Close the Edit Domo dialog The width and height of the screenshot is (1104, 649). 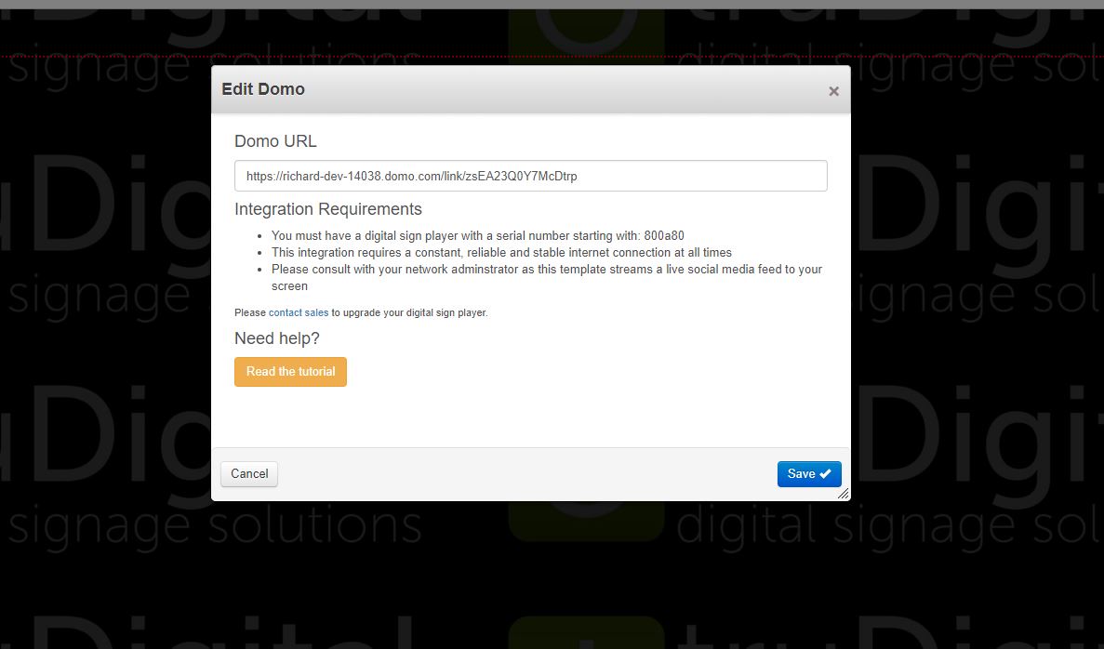833,91
